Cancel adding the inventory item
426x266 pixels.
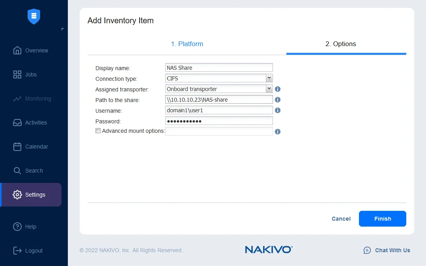[x=341, y=219]
